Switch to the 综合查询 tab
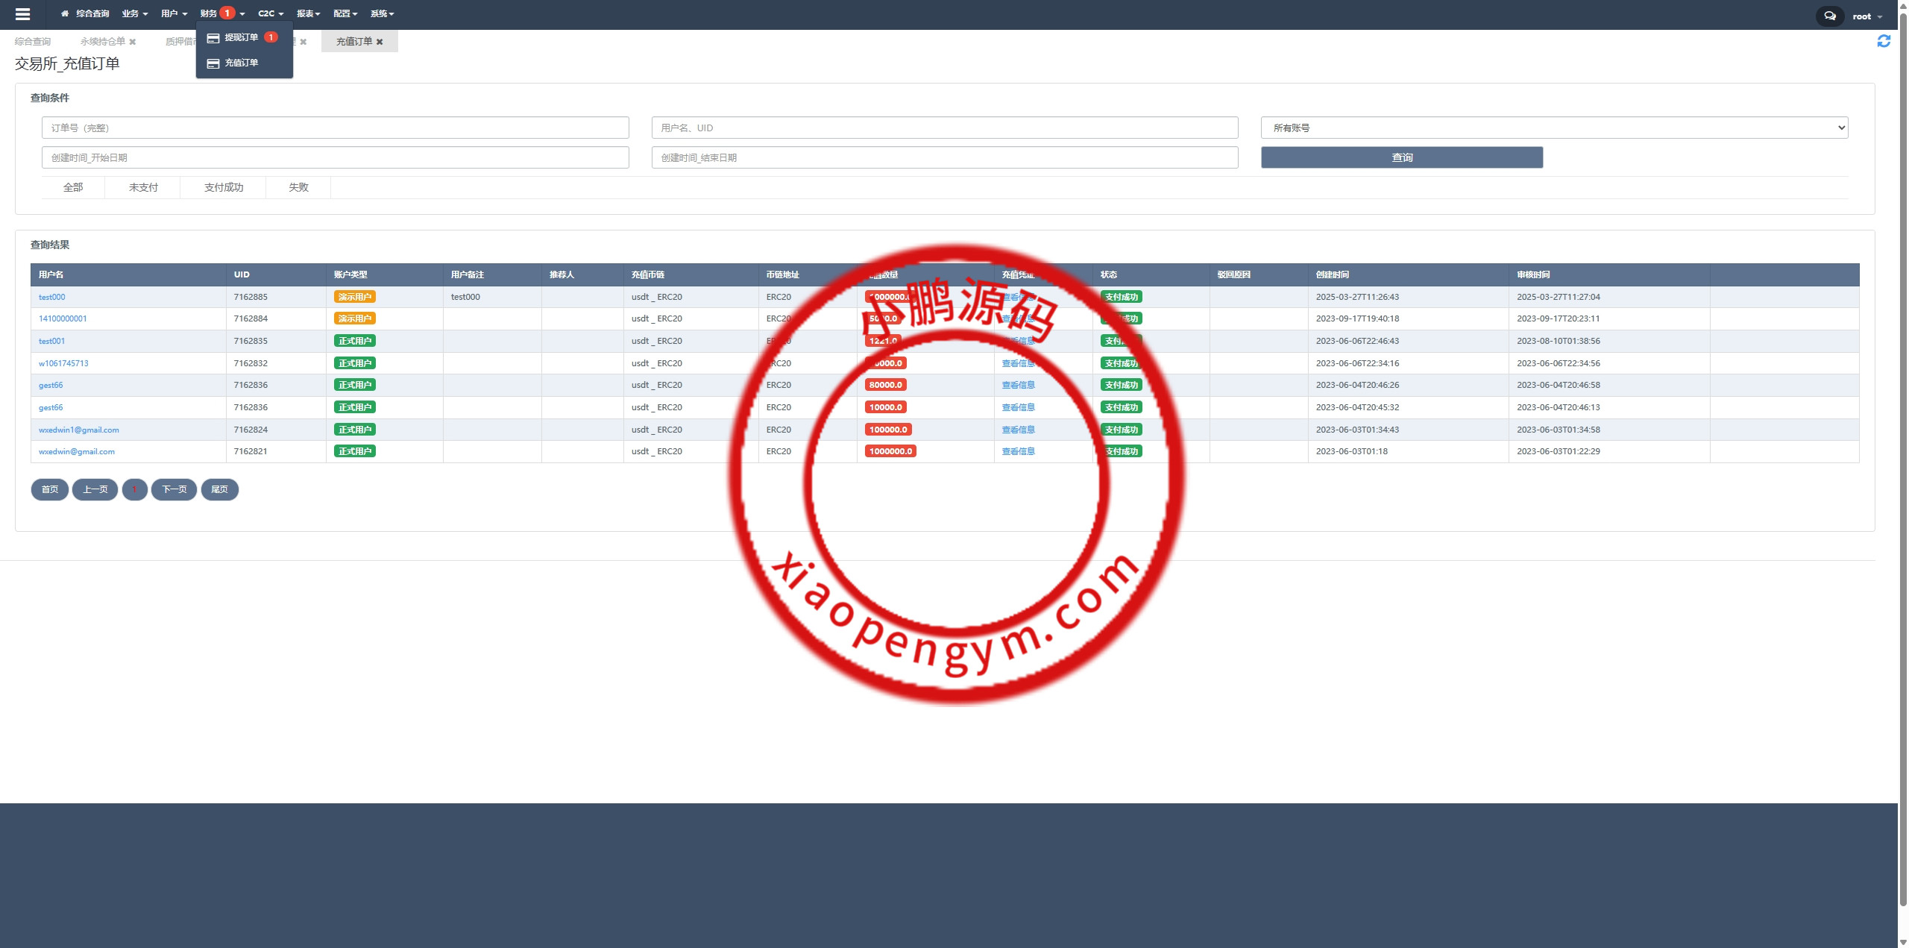1909x948 pixels. click(33, 42)
